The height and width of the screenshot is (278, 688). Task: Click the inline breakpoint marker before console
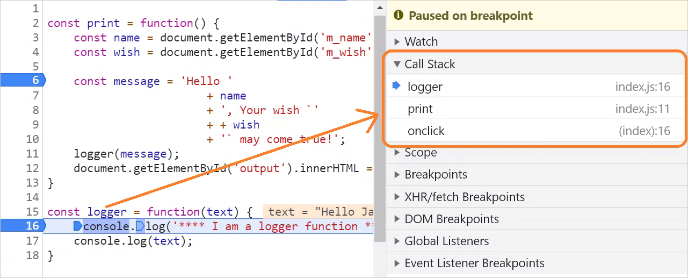(77, 226)
